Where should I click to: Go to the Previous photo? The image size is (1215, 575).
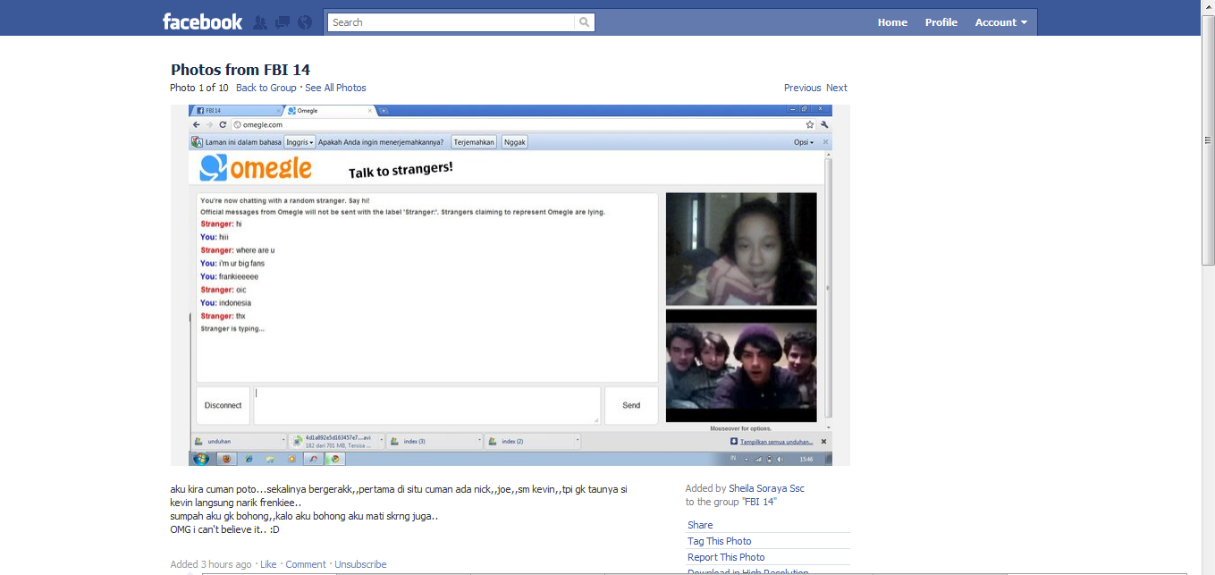point(802,88)
